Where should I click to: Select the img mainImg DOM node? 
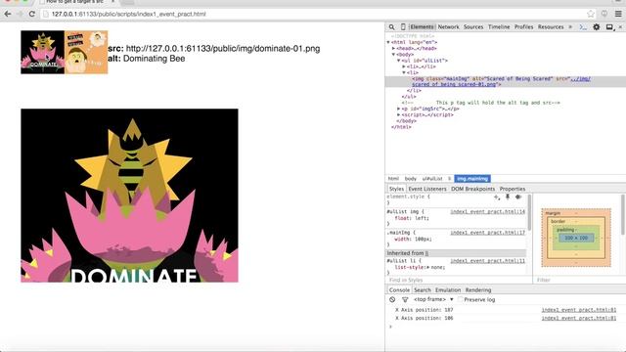click(x=506, y=81)
